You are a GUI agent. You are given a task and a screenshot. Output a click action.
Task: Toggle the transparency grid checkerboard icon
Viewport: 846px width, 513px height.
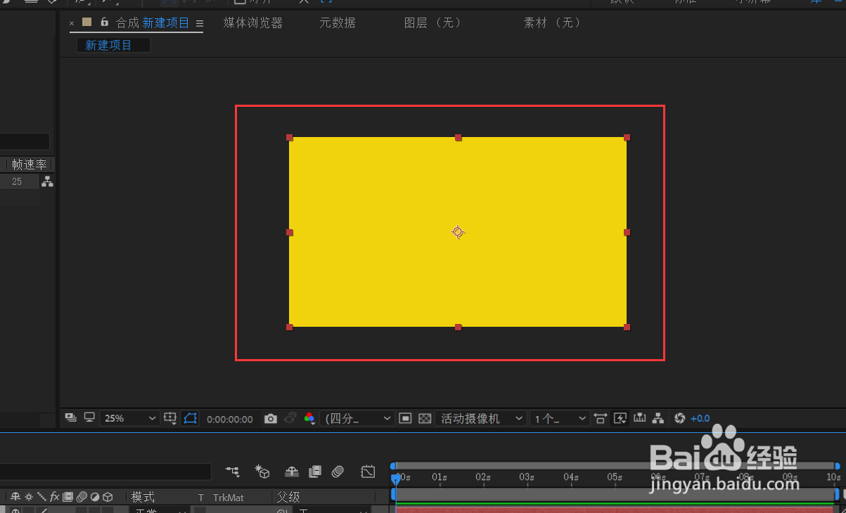425,418
